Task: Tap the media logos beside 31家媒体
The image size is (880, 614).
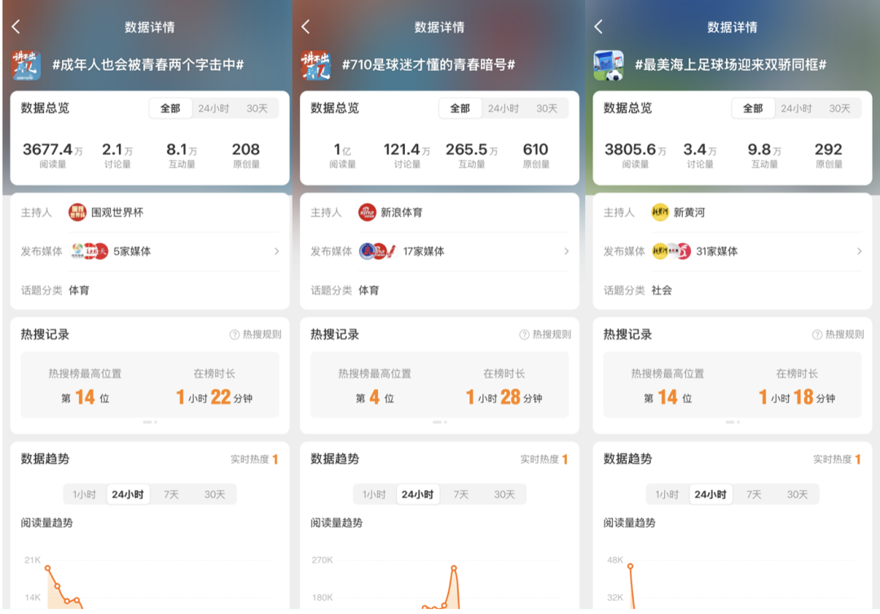Action: (x=671, y=251)
